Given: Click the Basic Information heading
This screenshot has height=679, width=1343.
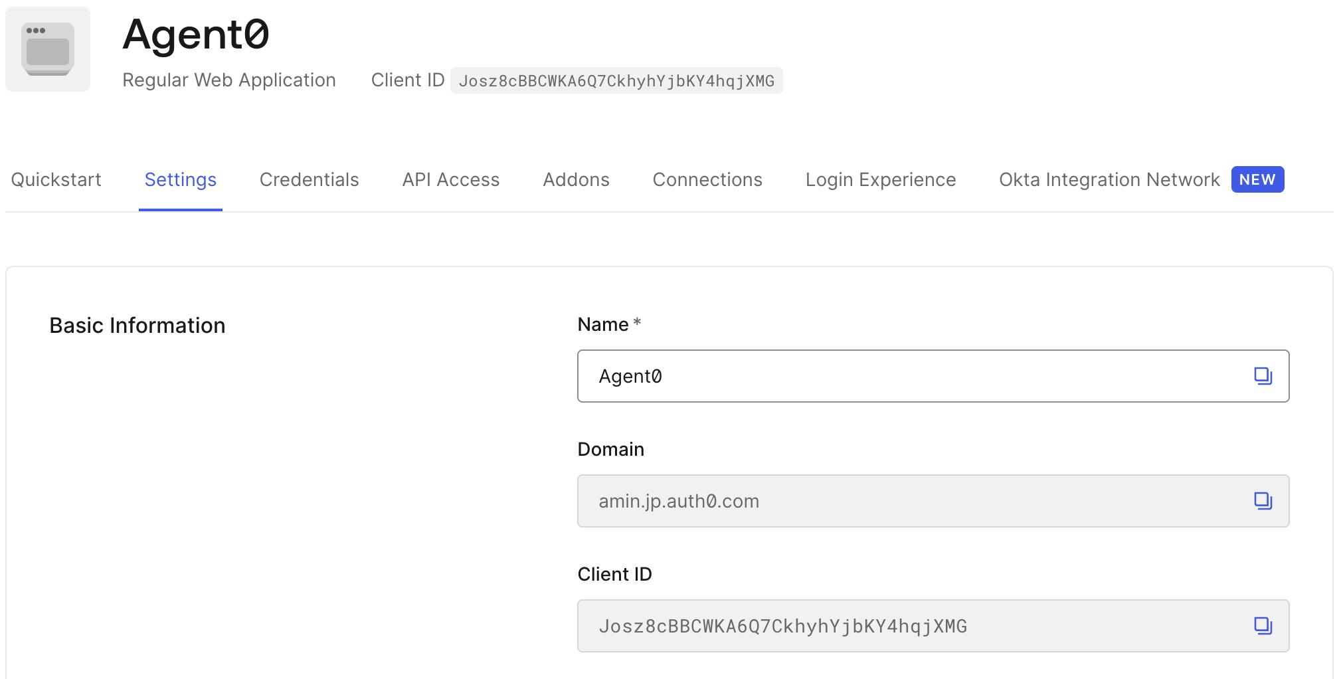Looking at the screenshot, I should coord(137,326).
